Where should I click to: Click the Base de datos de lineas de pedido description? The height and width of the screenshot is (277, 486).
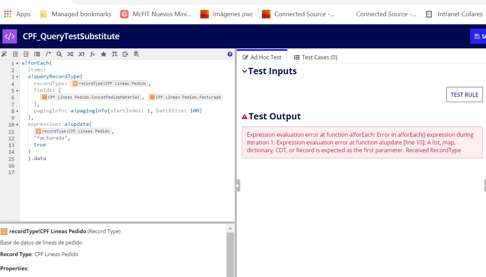[x=41, y=243]
